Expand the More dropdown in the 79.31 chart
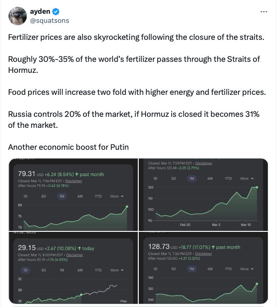The width and height of the screenshot is (277, 307). (x=116, y=196)
